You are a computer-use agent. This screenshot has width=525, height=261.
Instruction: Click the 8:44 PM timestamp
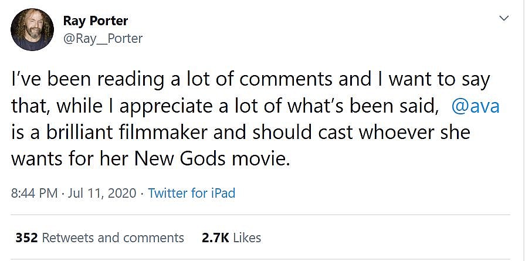(x=35, y=193)
